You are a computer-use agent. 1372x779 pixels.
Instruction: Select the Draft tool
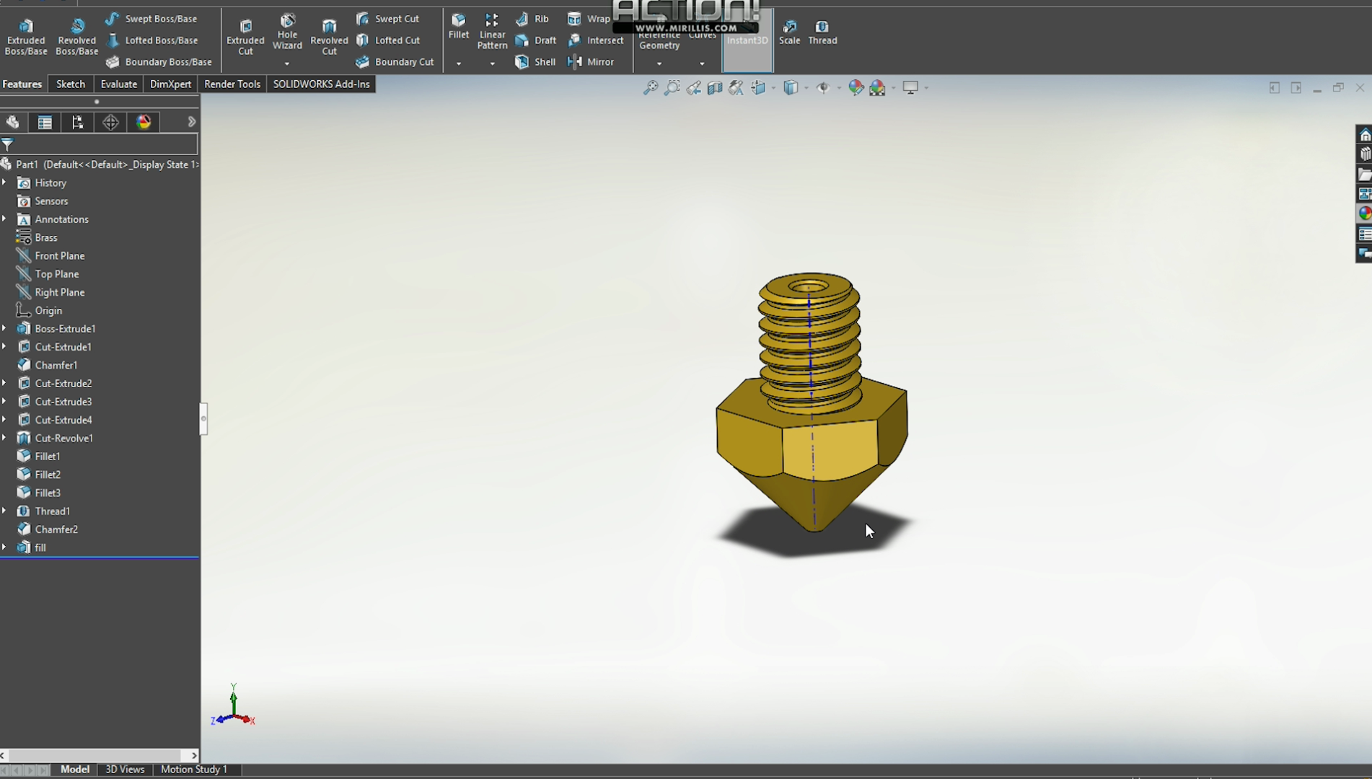point(535,40)
